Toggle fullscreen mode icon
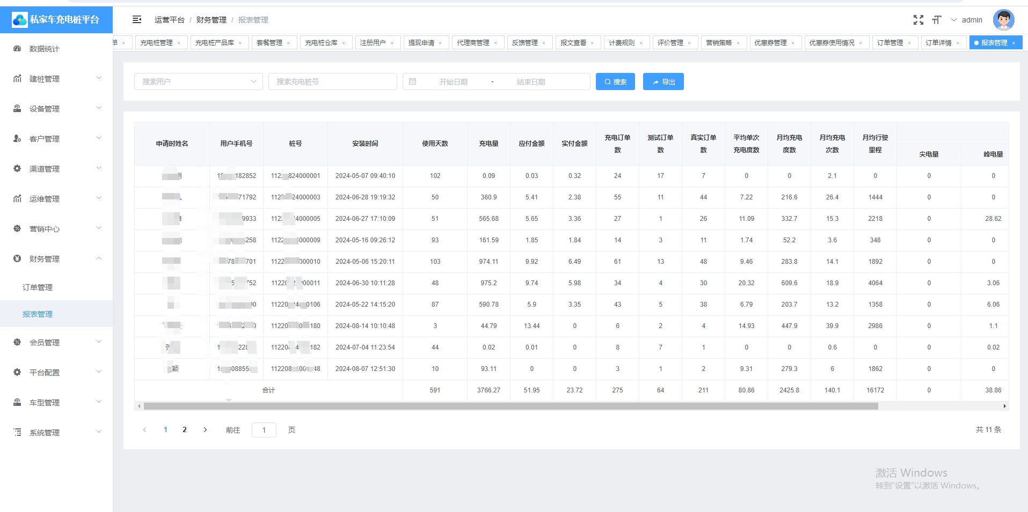Viewport: 1028px width, 512px height. click(x=918, y=20)
